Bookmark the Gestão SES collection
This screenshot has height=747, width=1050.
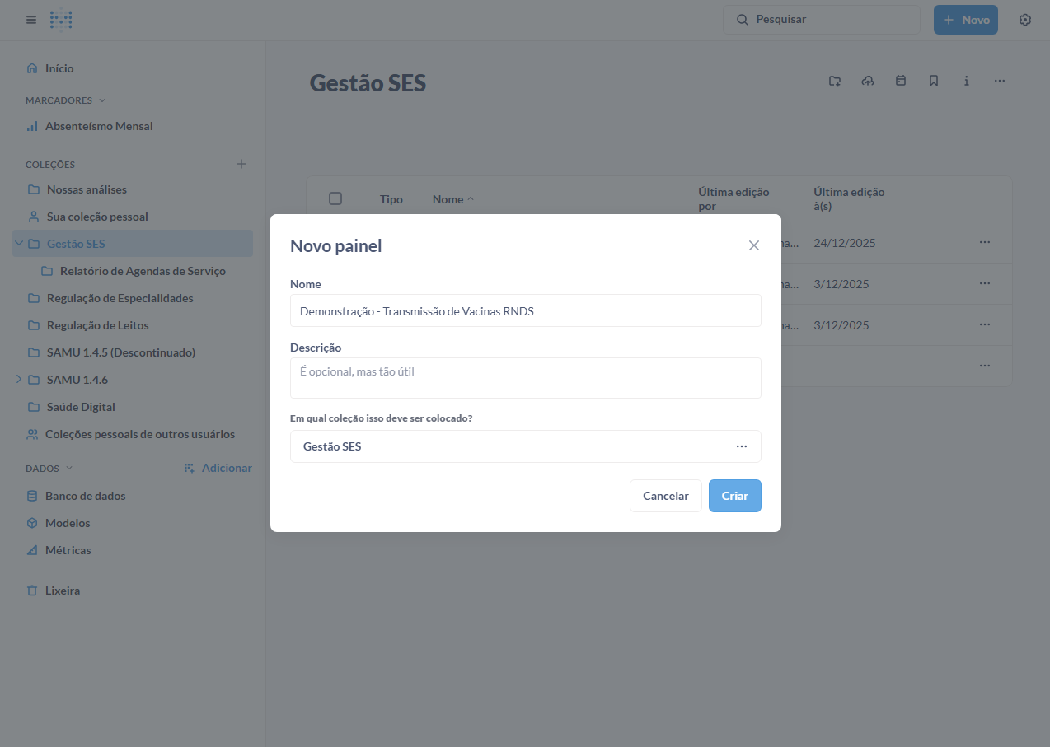pyautogui.click(x=934, y=81)
